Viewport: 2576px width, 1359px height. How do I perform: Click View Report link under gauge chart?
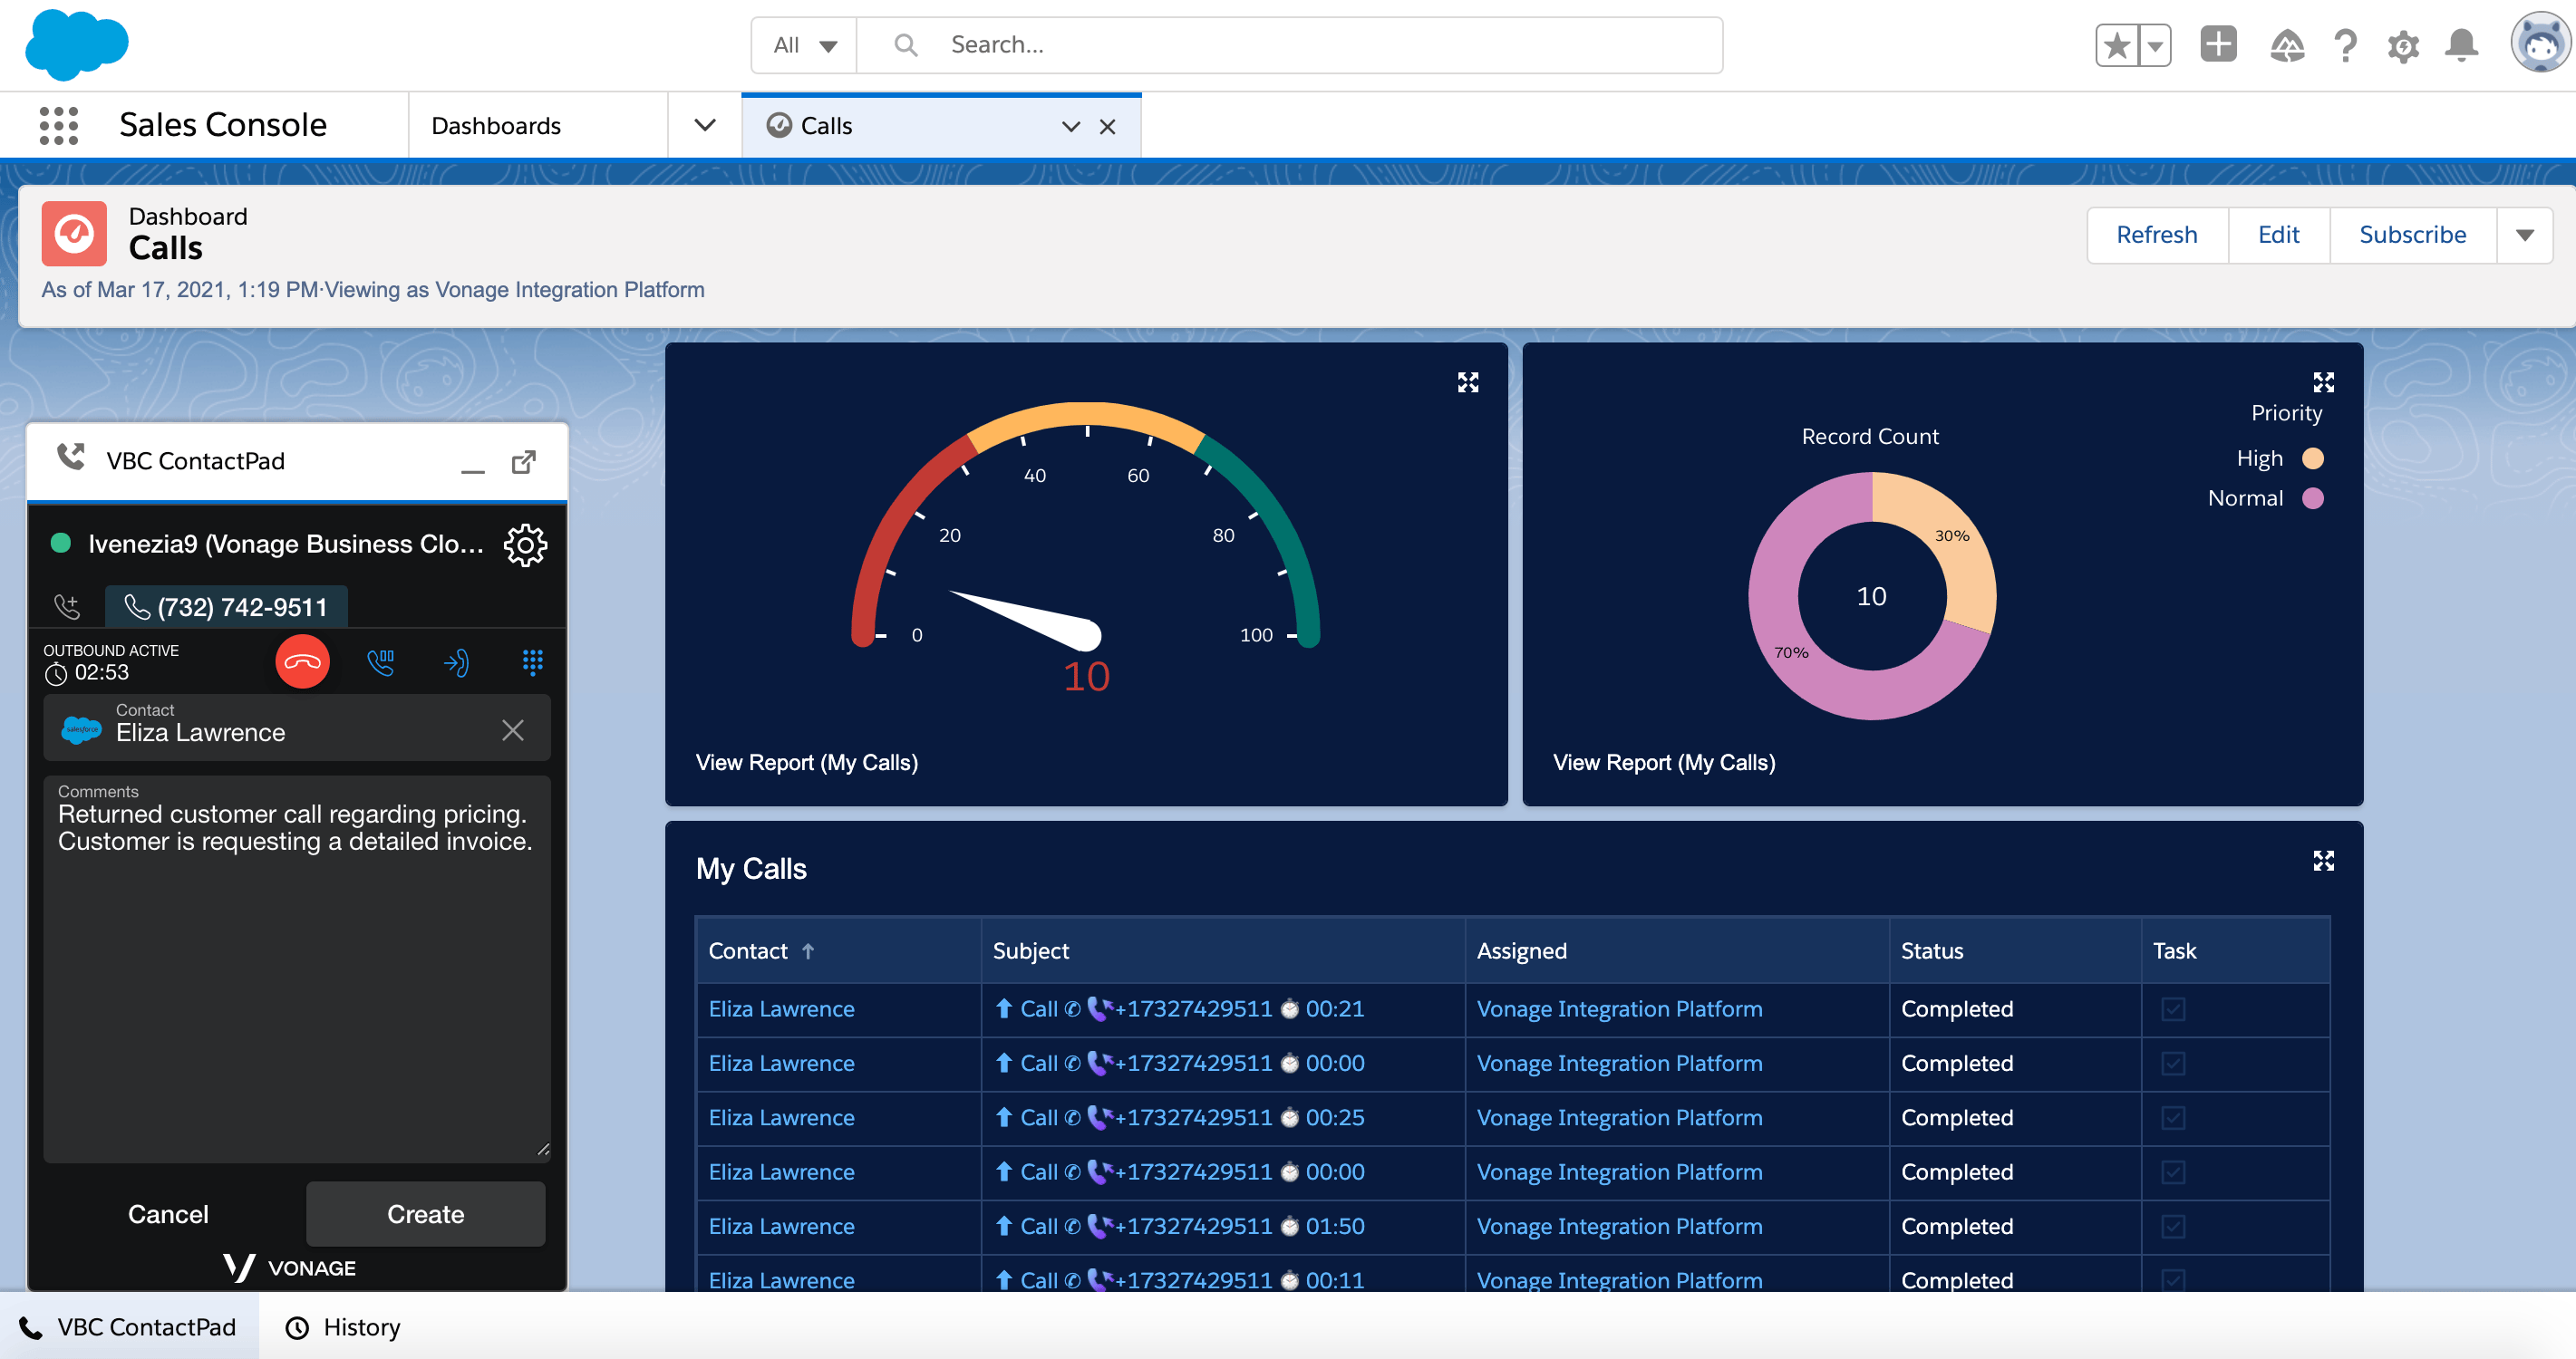pyautogui.click(x=806, y=759)
